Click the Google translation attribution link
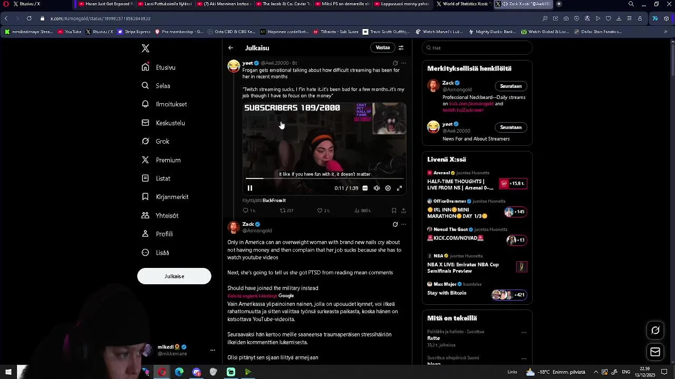 286,296
